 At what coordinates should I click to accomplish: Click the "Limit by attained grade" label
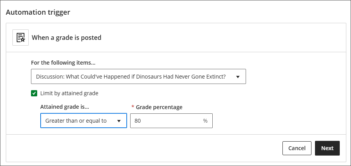(69, 93)
